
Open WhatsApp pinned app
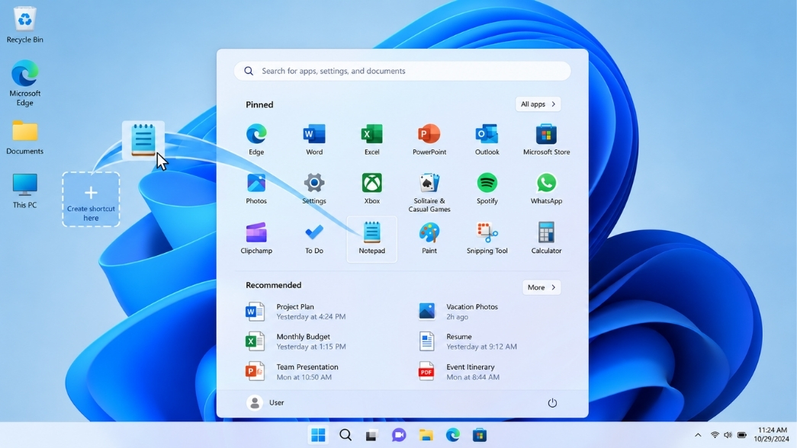(546, 189)
